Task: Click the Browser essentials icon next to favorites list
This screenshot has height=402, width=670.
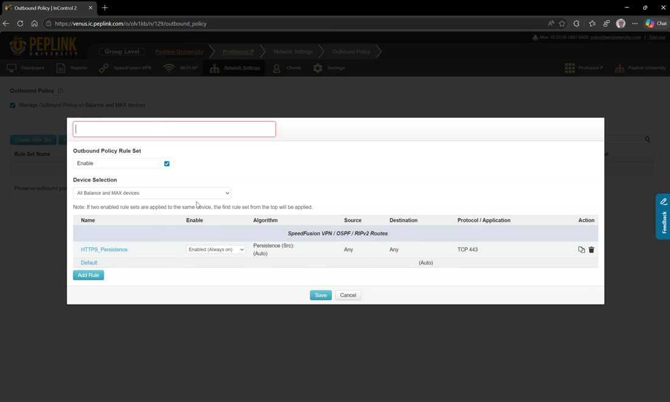Action: tap(606, 24)
